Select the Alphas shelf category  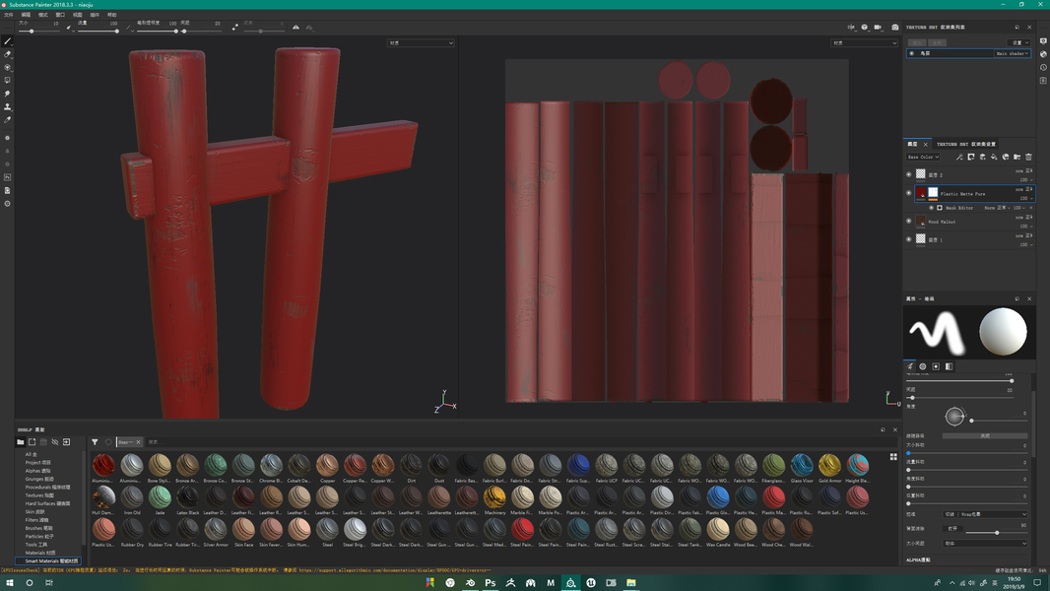(x=38, y=471)
